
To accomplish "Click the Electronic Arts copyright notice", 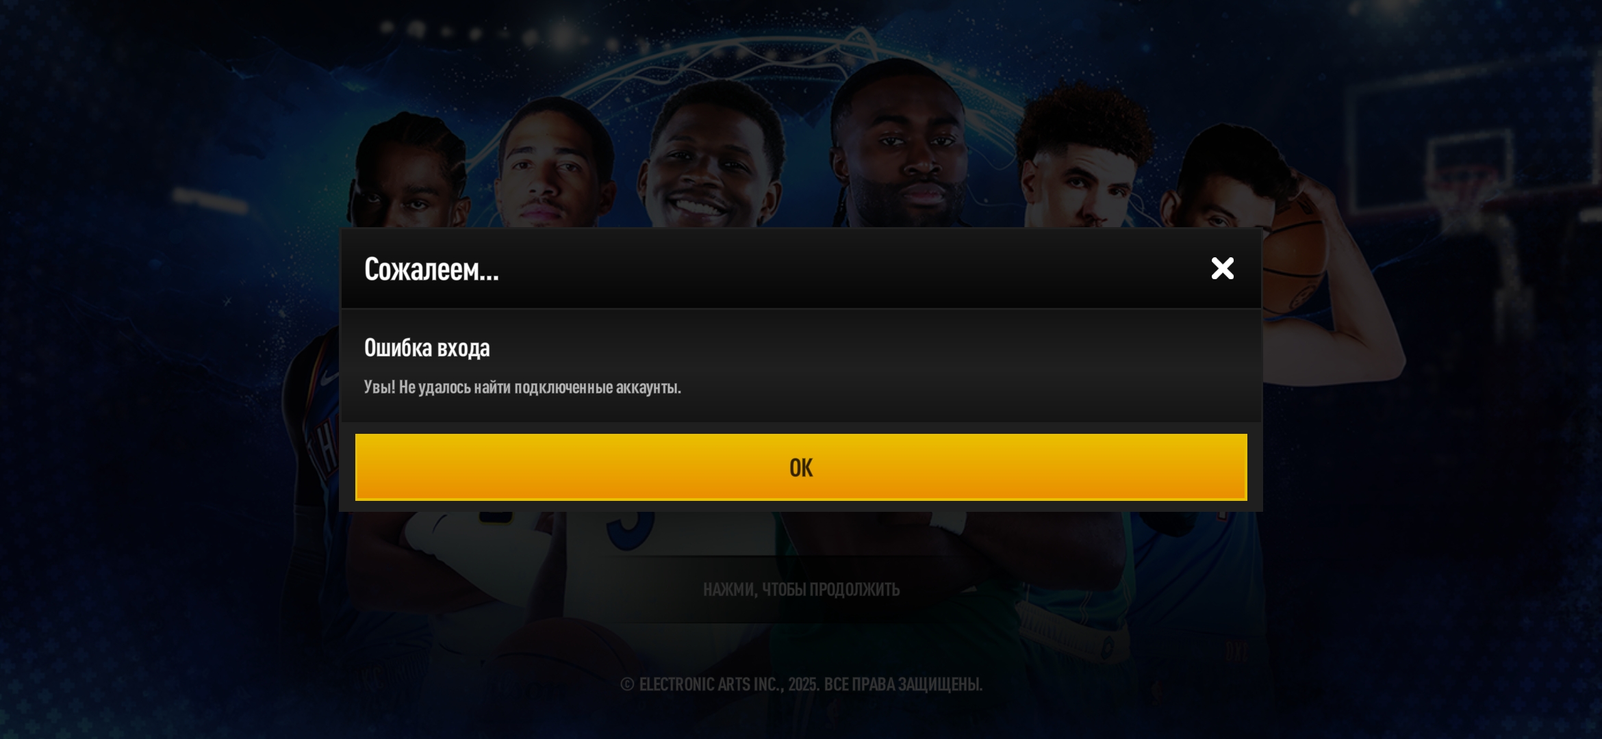I will 801,684.
